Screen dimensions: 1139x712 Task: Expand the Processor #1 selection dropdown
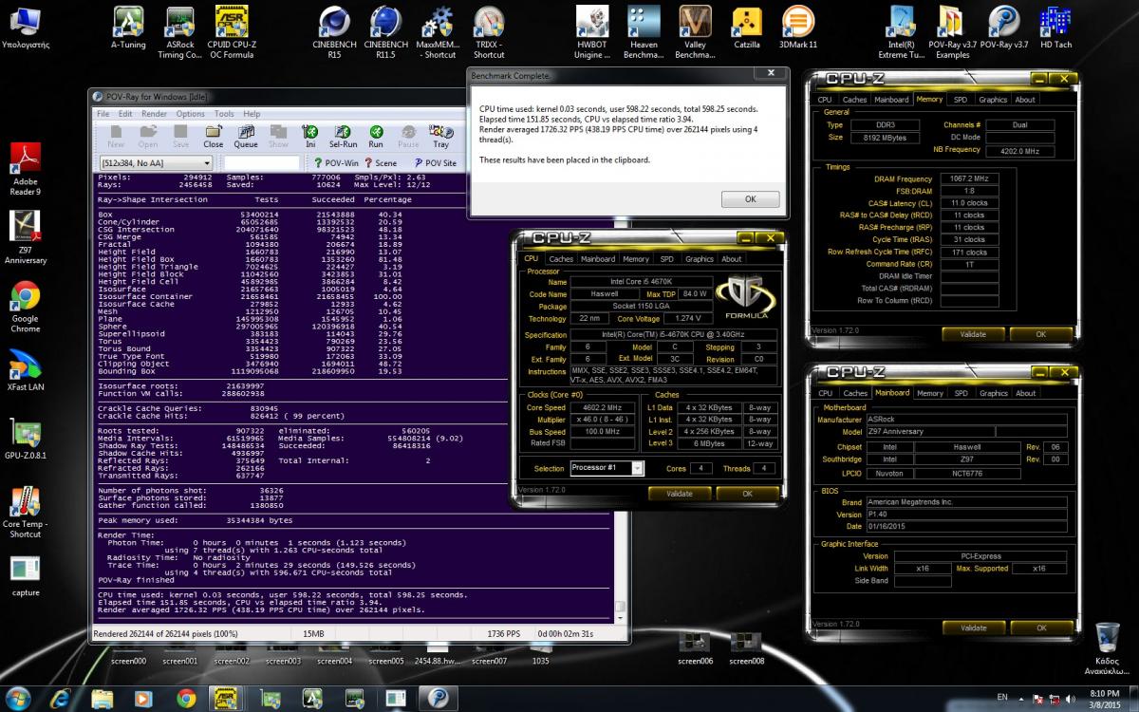637,468
